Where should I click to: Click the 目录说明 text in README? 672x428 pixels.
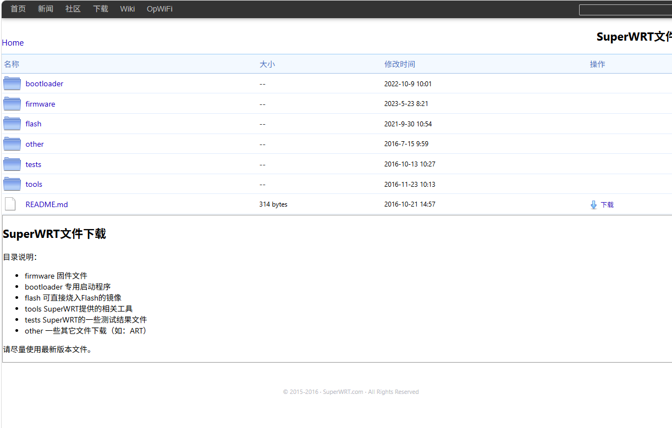20,257
